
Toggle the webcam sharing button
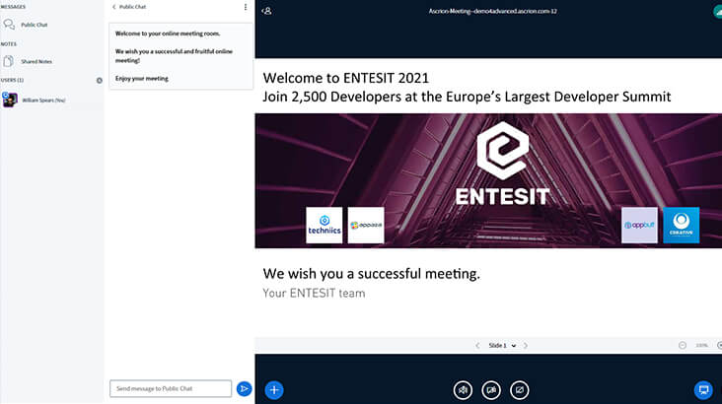491,389
